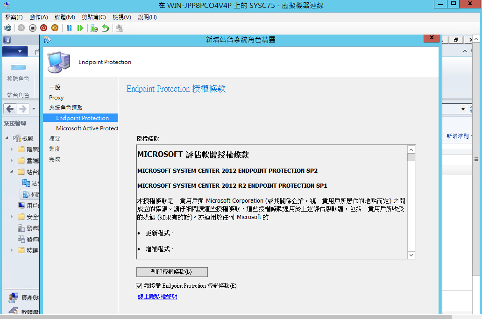Viewport: 482px width, 319px height.
Task: Select the 用戶 tree node with monitor icon
Action: click(28, 206)
